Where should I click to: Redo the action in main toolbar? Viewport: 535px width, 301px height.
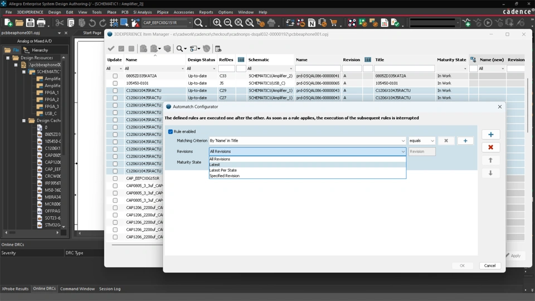103,23
